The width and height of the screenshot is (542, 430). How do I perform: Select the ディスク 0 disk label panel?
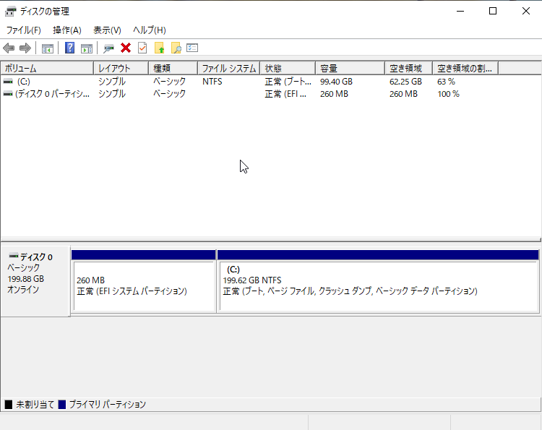click(x=35, y=281)
